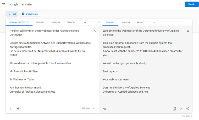Expand more source languages dropdown
This screenshot has width=199, height=120.
(85, 22)
